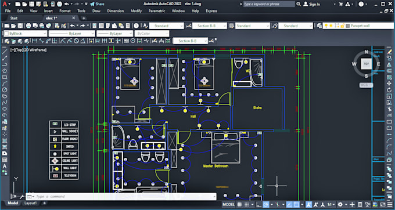Select the Rectangle draw tool
395x210 pixels.
coord(5,77)
